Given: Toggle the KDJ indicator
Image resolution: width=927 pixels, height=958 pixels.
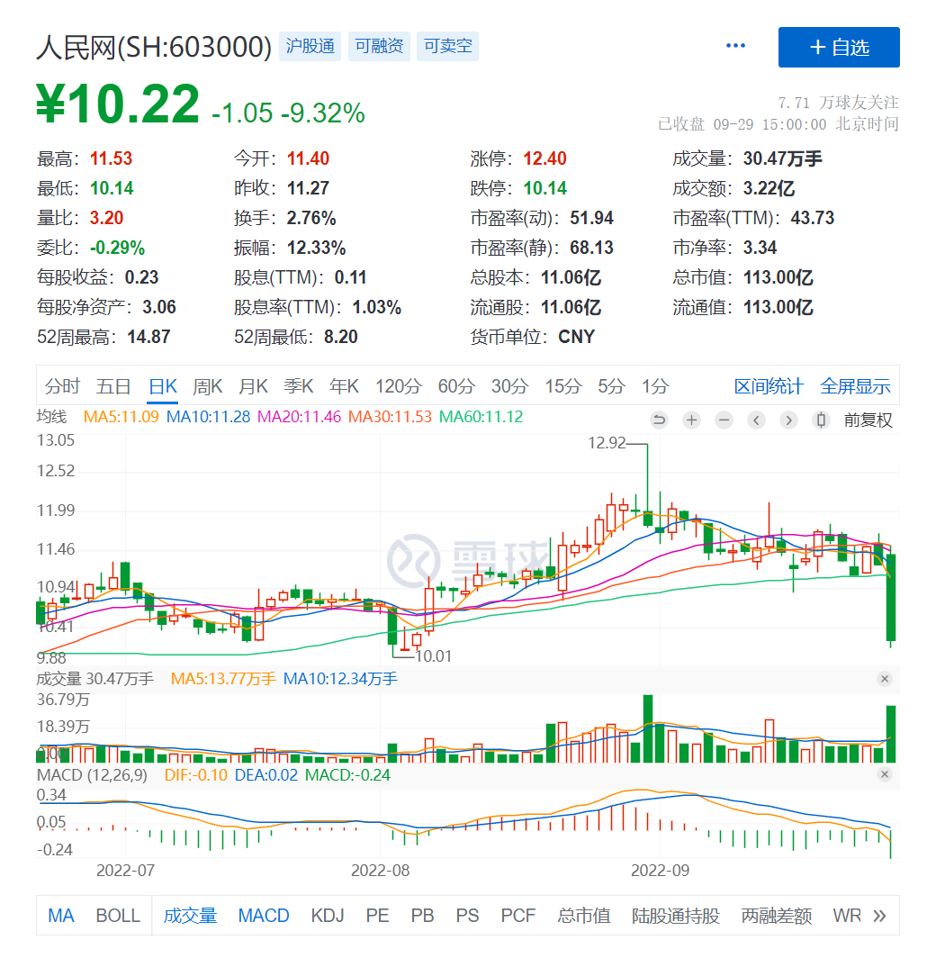Looking at the screenshot, I should [x=328, y=915].
